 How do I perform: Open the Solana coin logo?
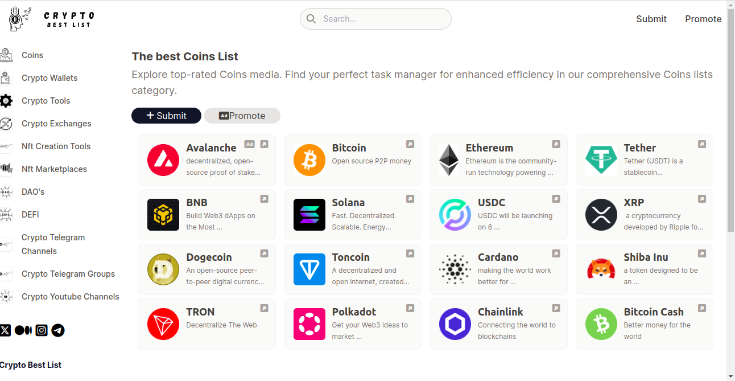pos(309,215)
